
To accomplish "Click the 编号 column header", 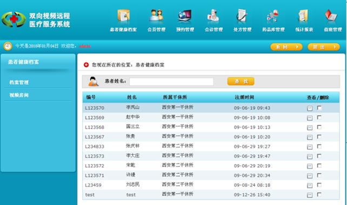I will point(91,97).
